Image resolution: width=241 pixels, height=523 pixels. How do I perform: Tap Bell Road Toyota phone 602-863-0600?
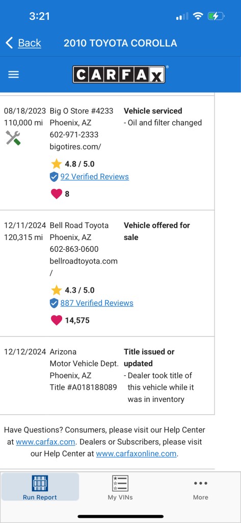point(74,249)
